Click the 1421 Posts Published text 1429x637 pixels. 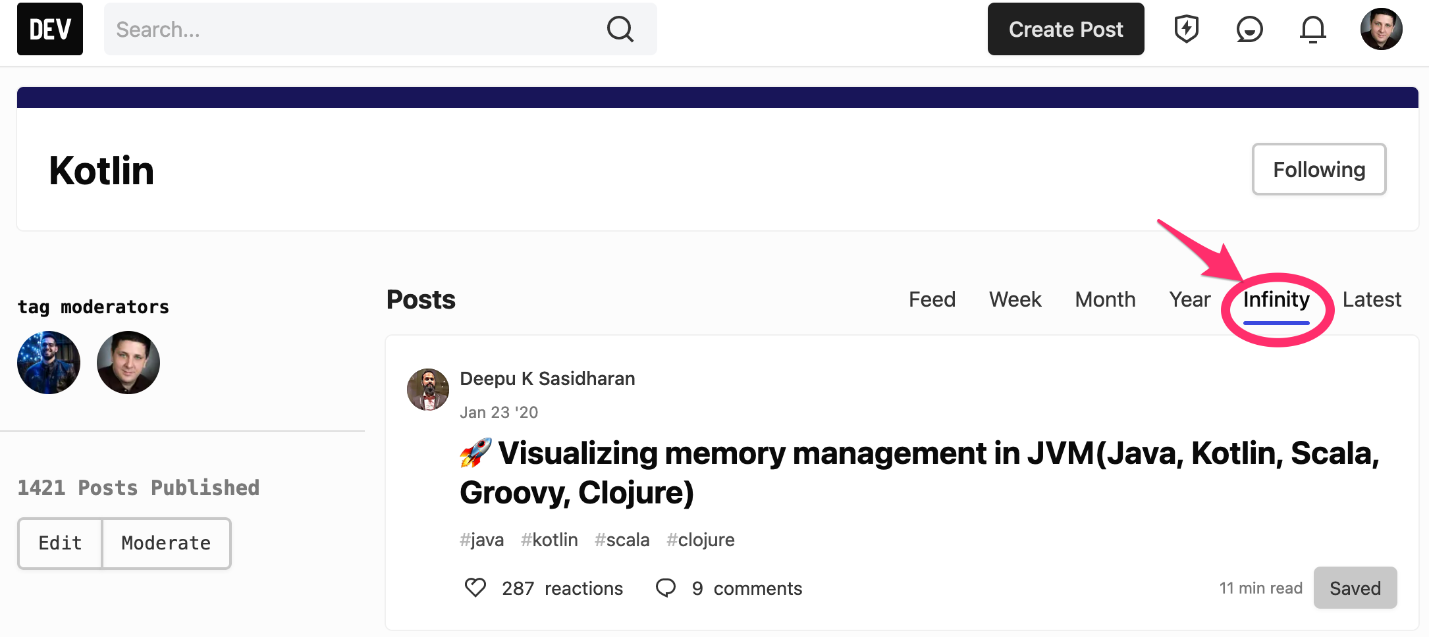[138, 488]
